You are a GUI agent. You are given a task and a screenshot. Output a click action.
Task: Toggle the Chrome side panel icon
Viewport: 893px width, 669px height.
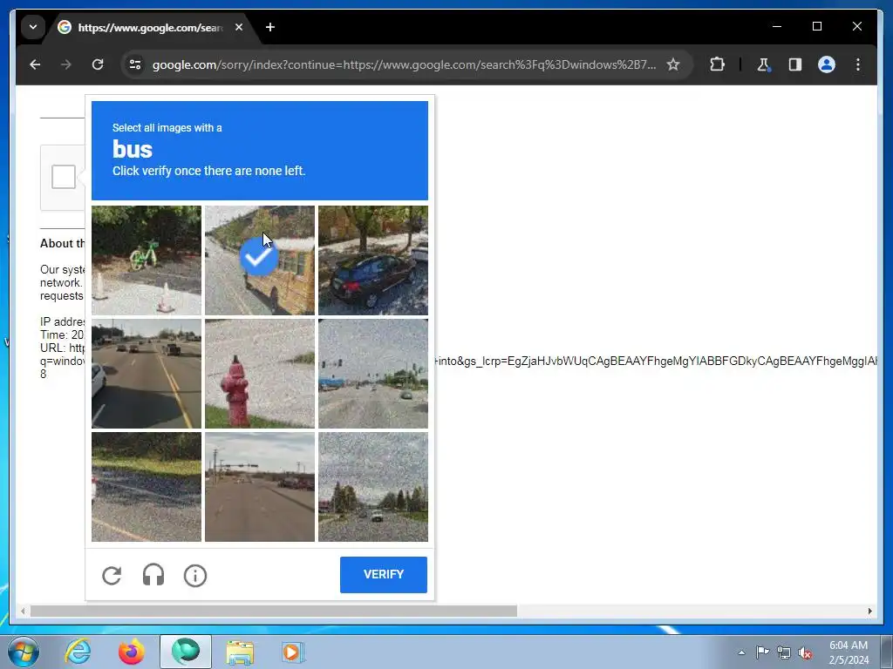(x=795, y=64)
